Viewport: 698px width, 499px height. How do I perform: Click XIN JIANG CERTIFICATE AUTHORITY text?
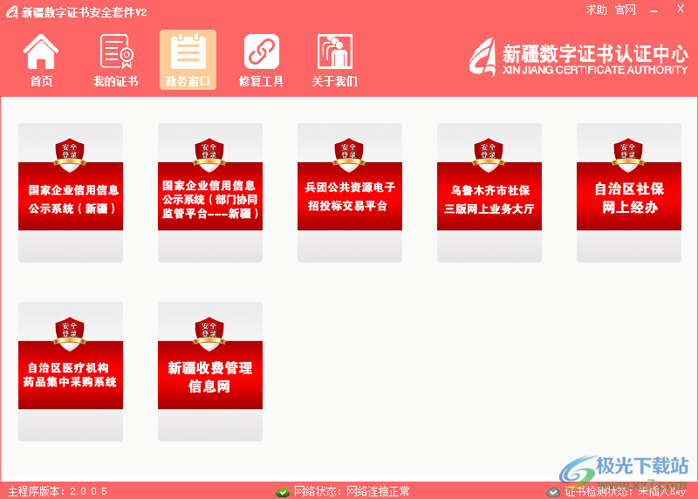point(595,70)
